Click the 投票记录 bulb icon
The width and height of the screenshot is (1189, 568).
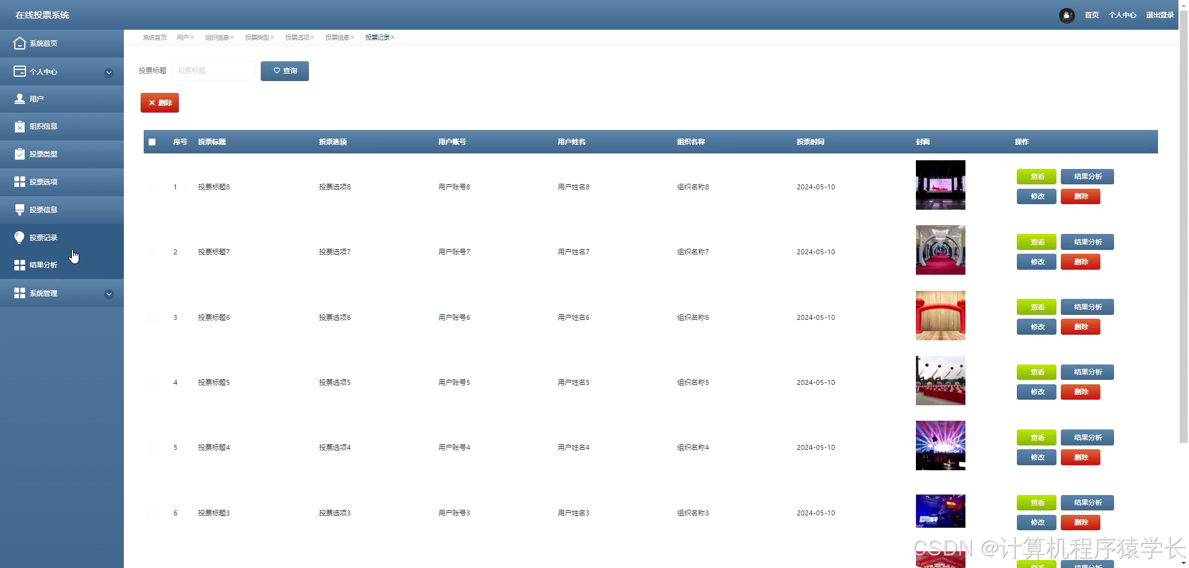(x=20, y=237)
